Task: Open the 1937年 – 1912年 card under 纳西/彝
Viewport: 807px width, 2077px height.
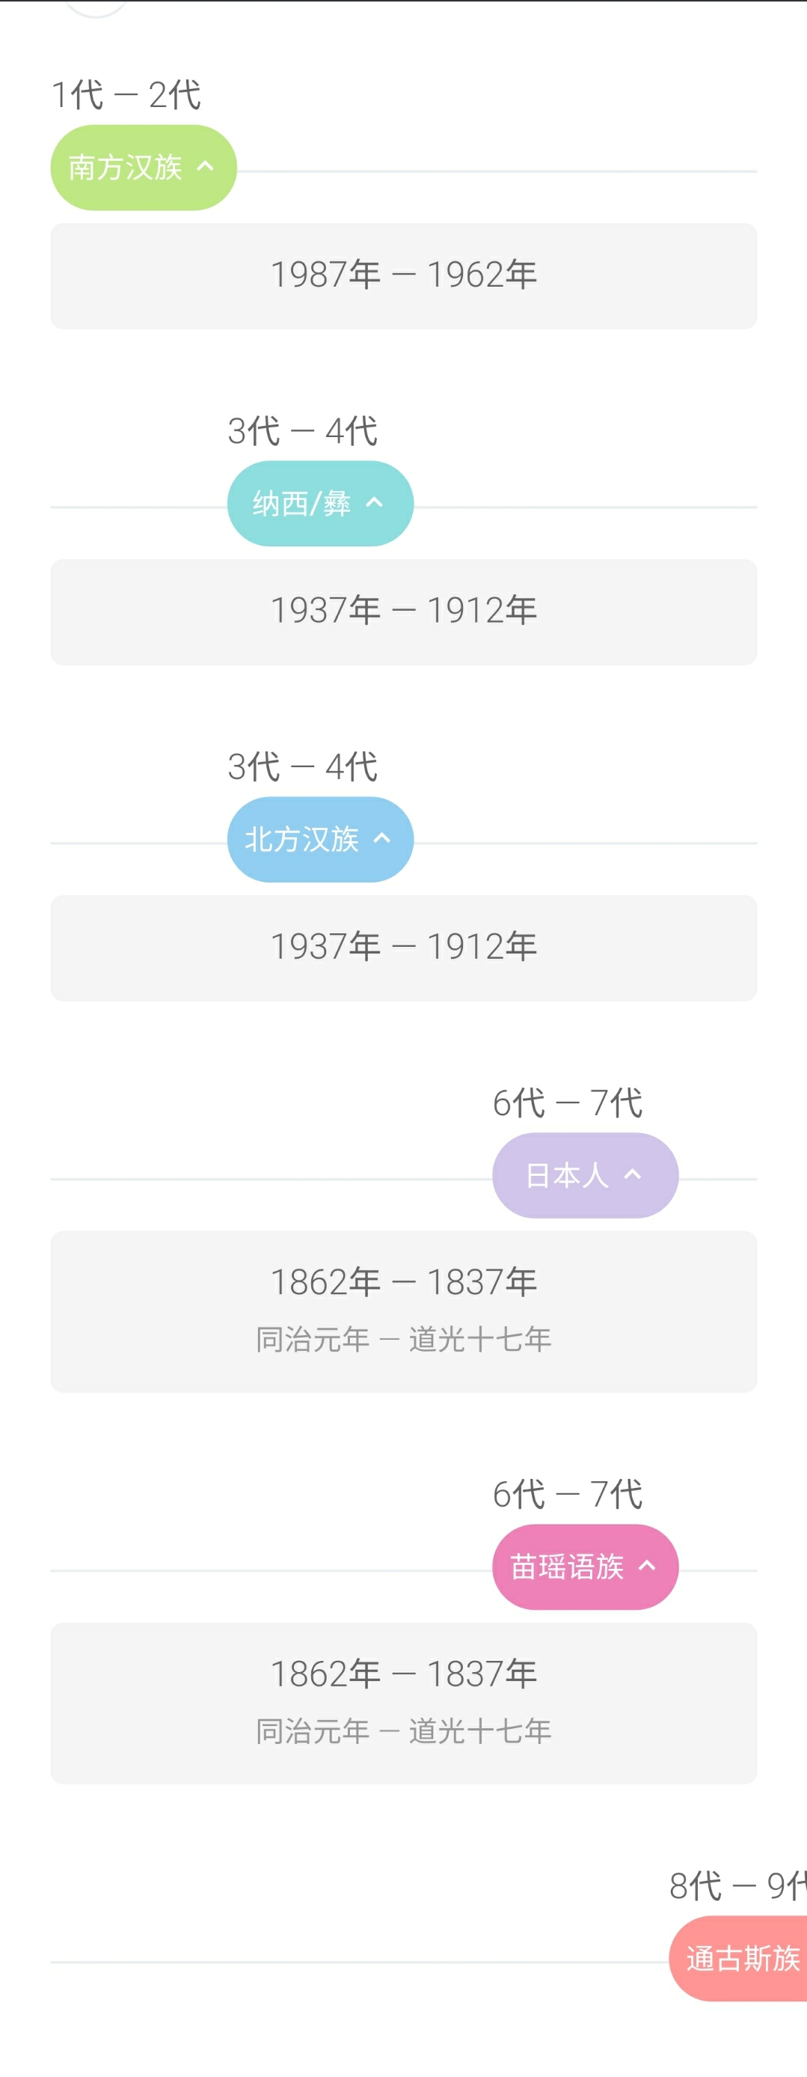Action: (x=404, y=612)
